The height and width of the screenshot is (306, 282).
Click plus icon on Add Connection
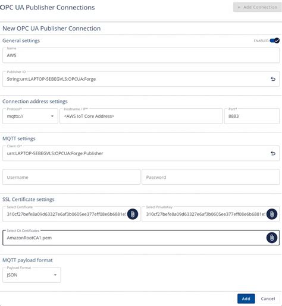coord(239,7)
